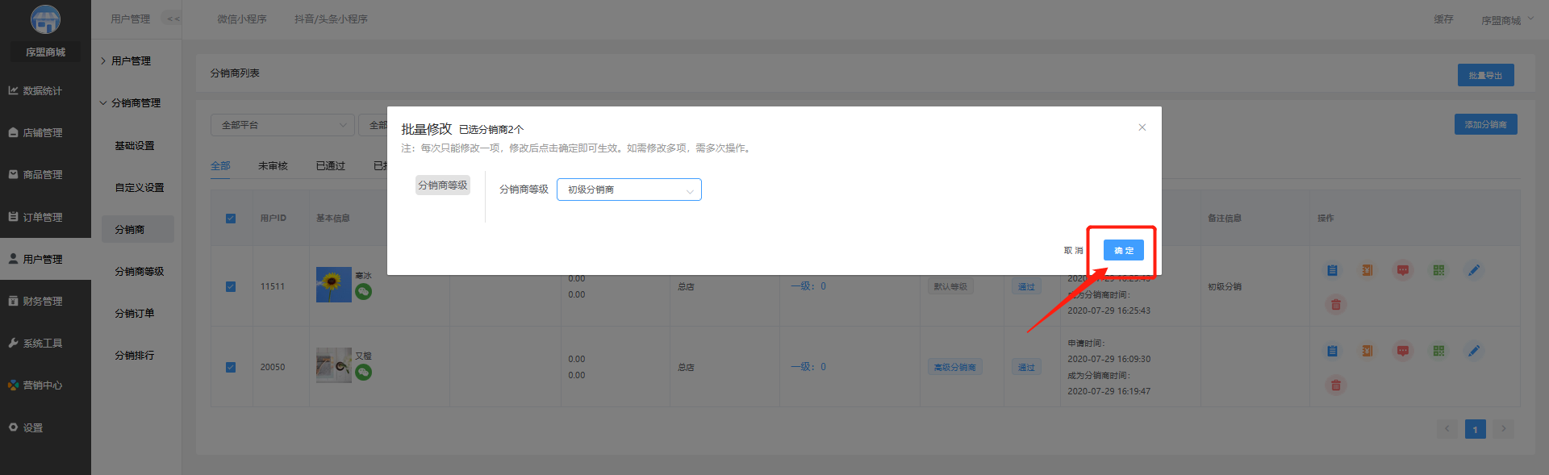Screen dimensions: 1549x475
Task: Open avatar thumbnail of user 11511
Action: [x=334, y=285]
